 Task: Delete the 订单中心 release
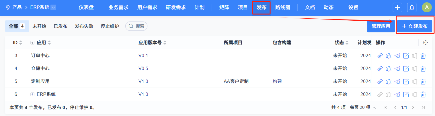click(x=423, y=56)
